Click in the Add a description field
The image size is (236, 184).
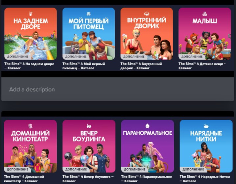tap(117, 89)
